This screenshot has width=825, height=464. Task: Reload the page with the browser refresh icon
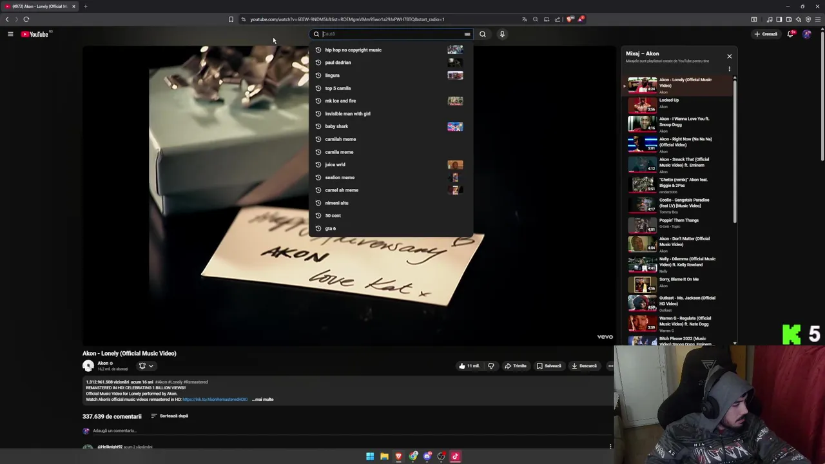[x=26, y=19]
